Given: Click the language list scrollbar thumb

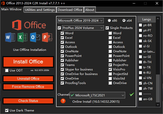Looking at the screenshot, I should point(158,88).
